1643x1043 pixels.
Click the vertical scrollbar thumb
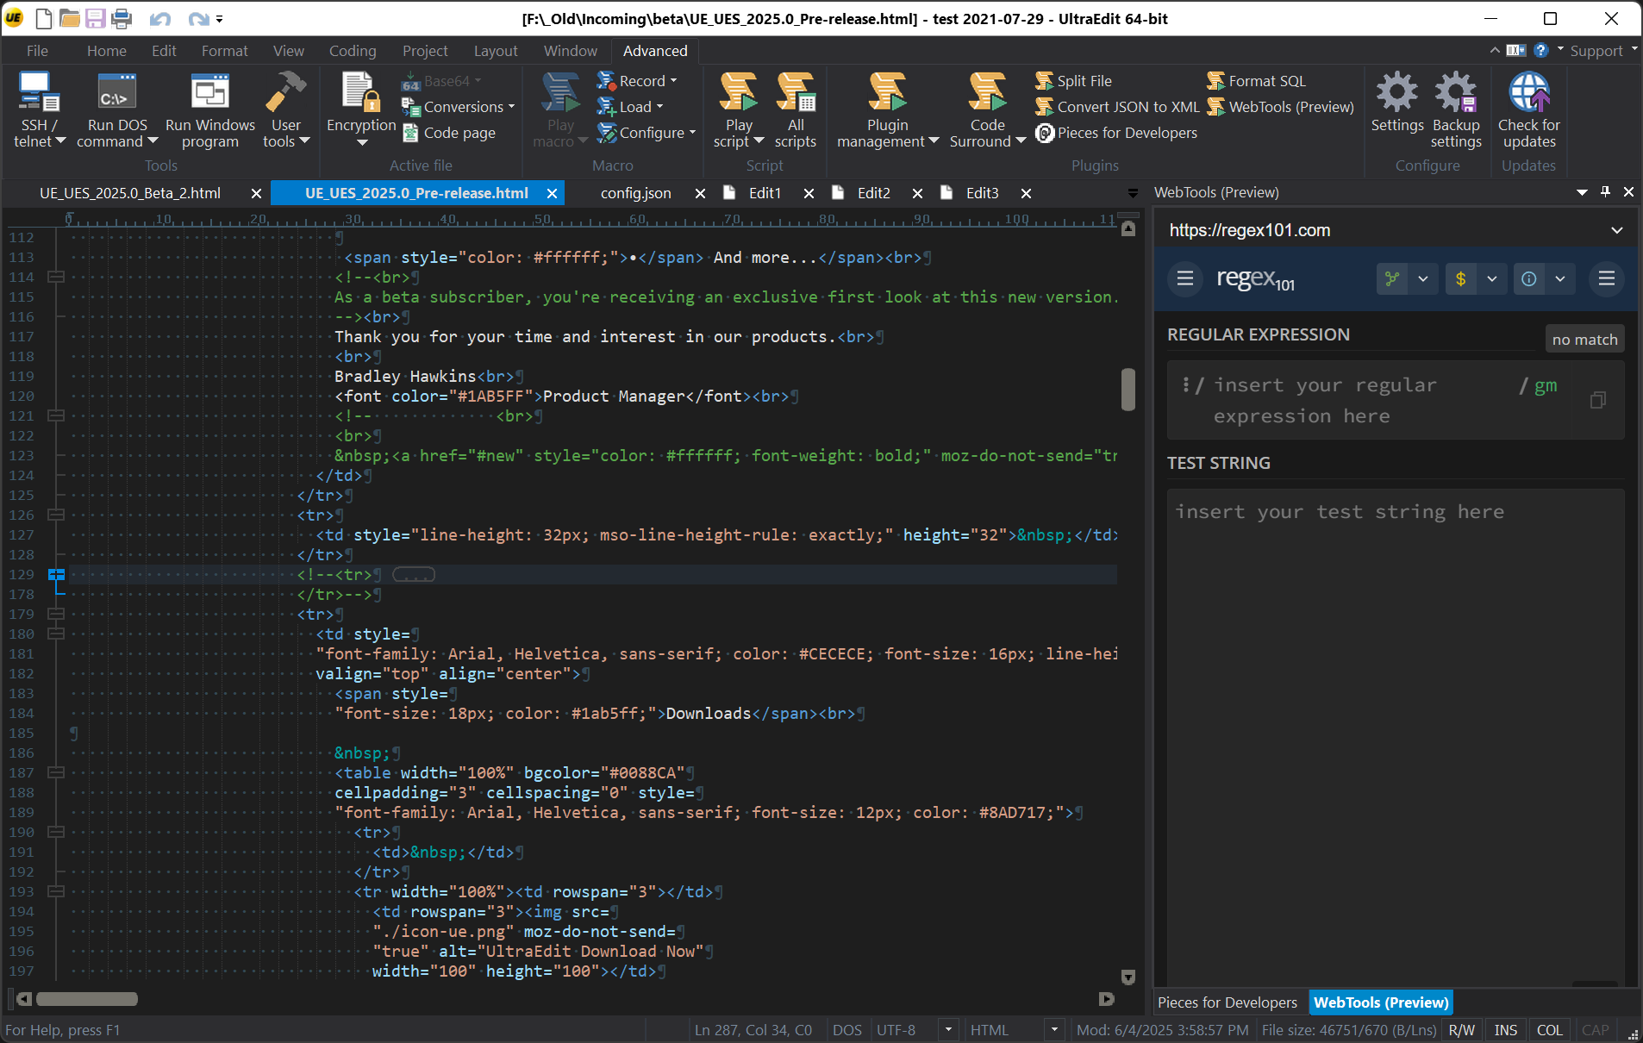(1128, 390)
